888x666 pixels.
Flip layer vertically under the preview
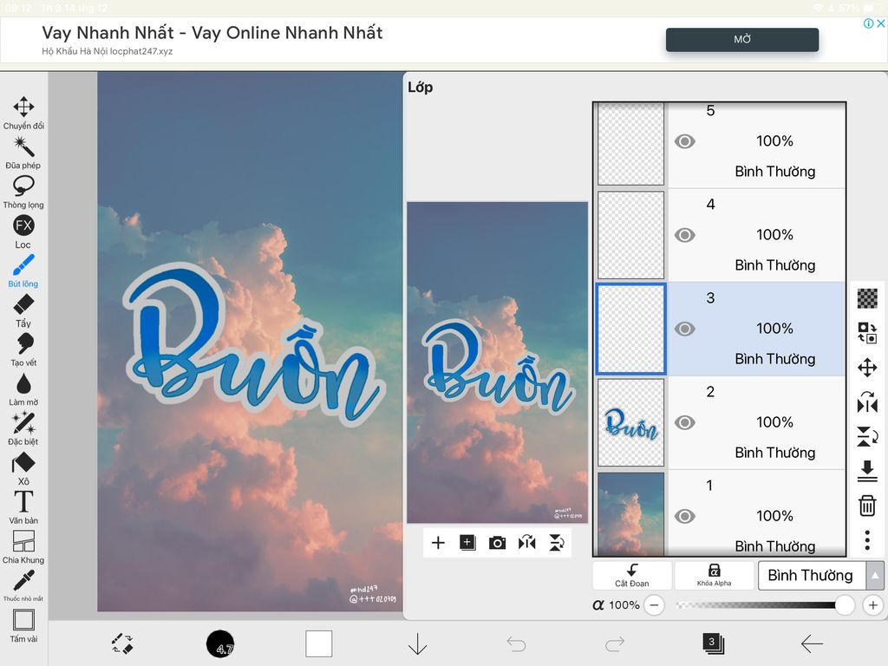pos(557,543)
